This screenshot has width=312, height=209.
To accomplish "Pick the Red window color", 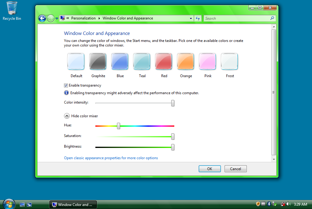I will point(164,61).
